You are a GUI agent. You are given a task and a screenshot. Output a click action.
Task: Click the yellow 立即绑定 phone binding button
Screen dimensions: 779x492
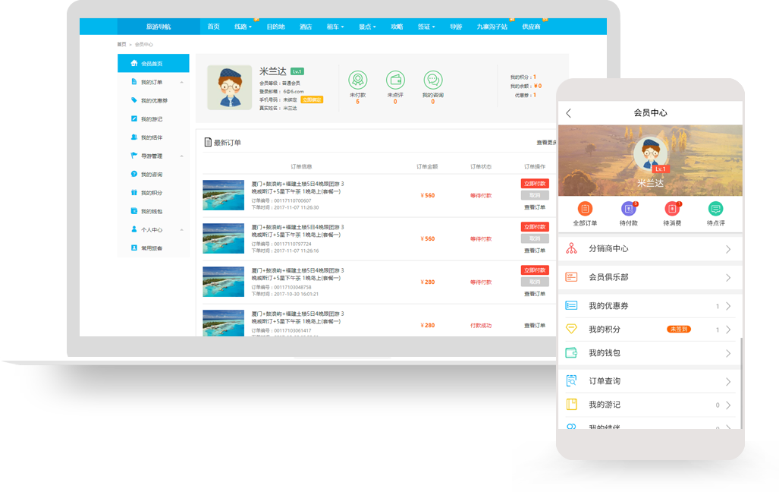click(312, 99)
